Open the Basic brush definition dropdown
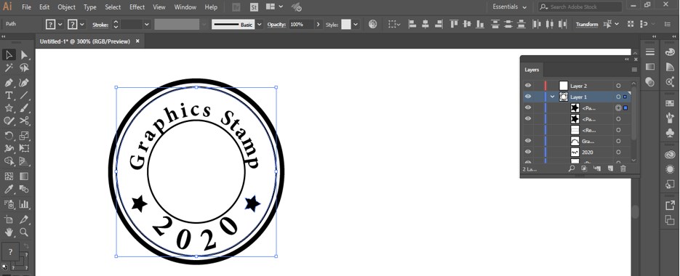Image resolution: width=680 pixels, height=276 pixels. [x=260, y=25]
